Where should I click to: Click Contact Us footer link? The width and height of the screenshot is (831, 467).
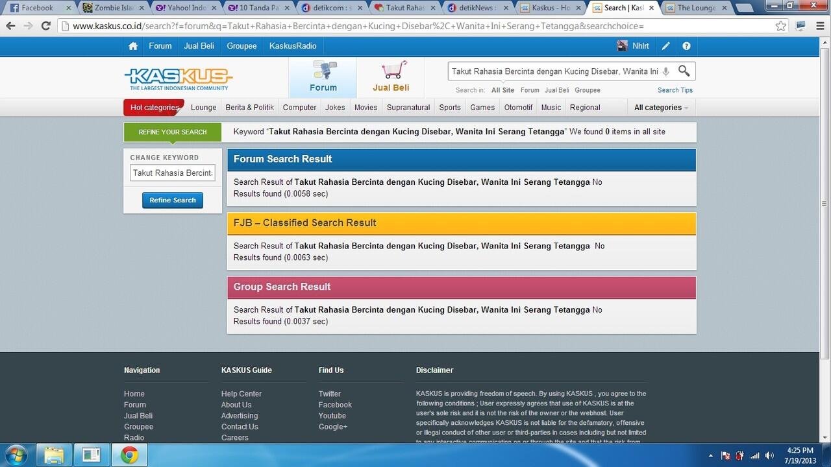pos(240,427)
